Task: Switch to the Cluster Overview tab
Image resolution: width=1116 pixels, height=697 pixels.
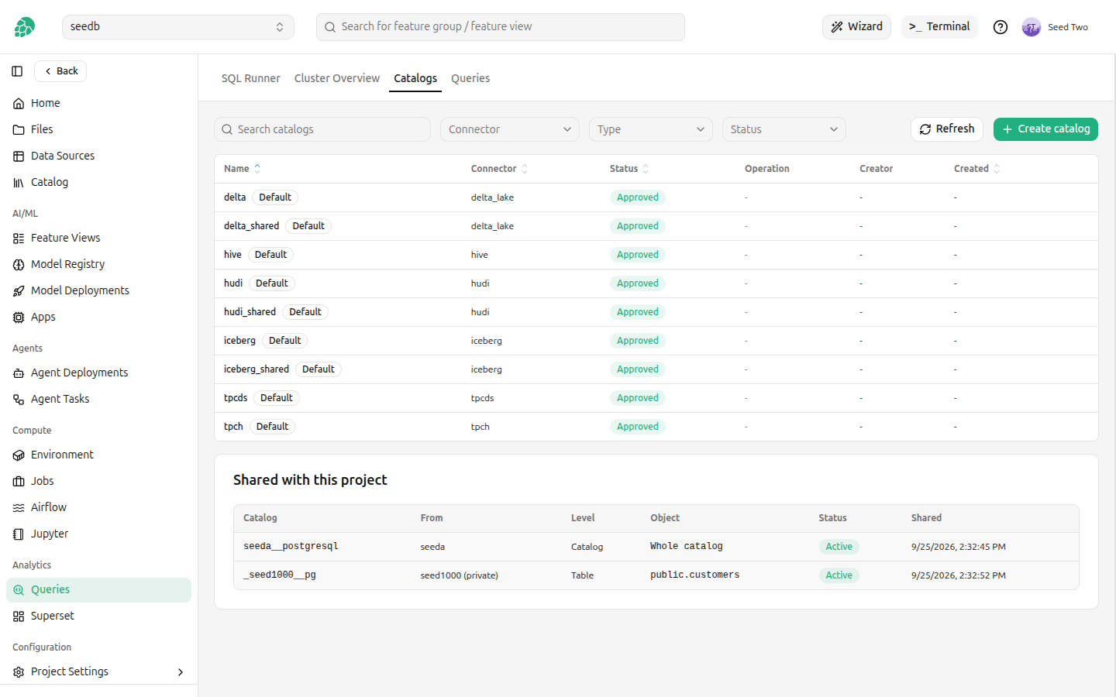Action: point(337,78)
